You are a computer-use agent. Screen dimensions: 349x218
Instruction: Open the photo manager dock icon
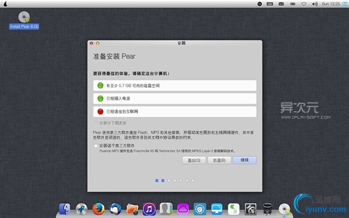coord(132,209)
